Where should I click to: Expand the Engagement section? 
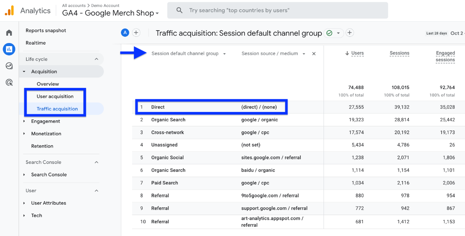coord(24,121)
